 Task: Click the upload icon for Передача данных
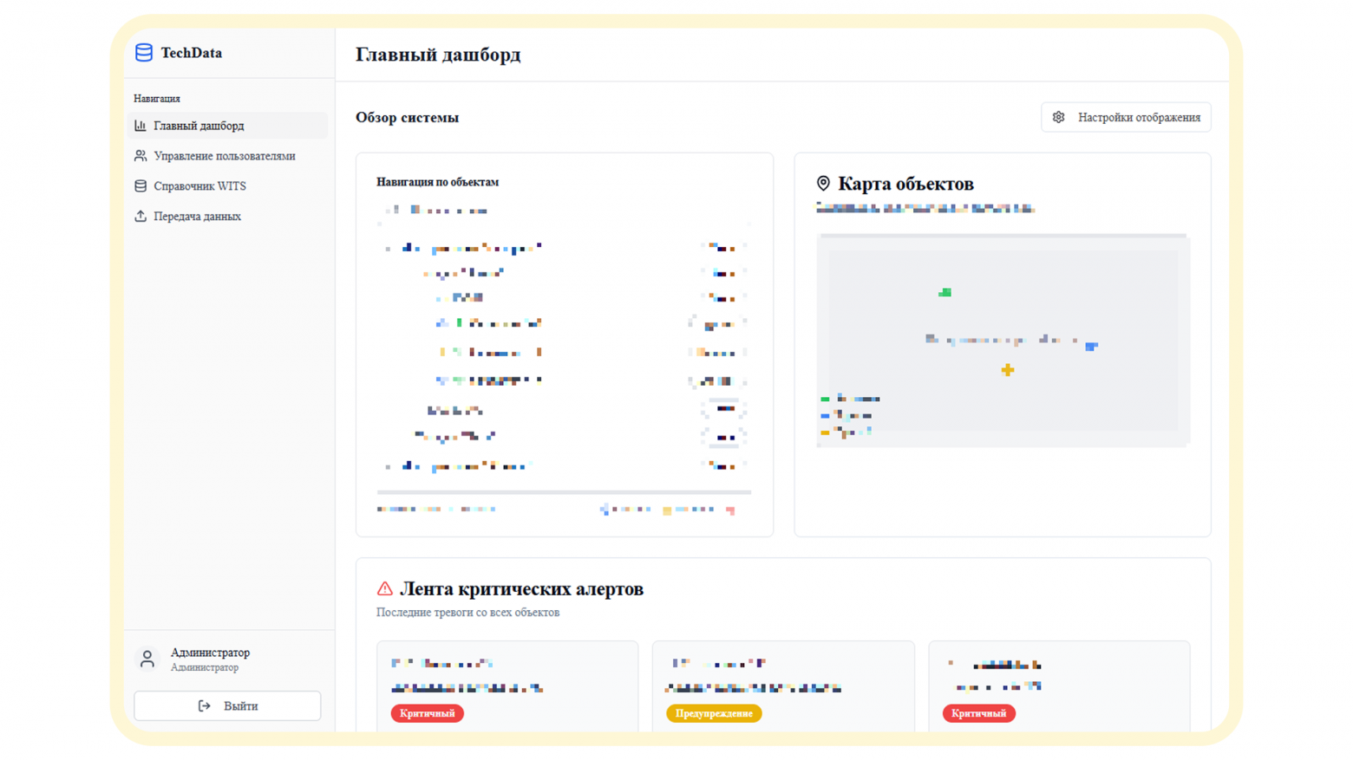click(141, 217)
